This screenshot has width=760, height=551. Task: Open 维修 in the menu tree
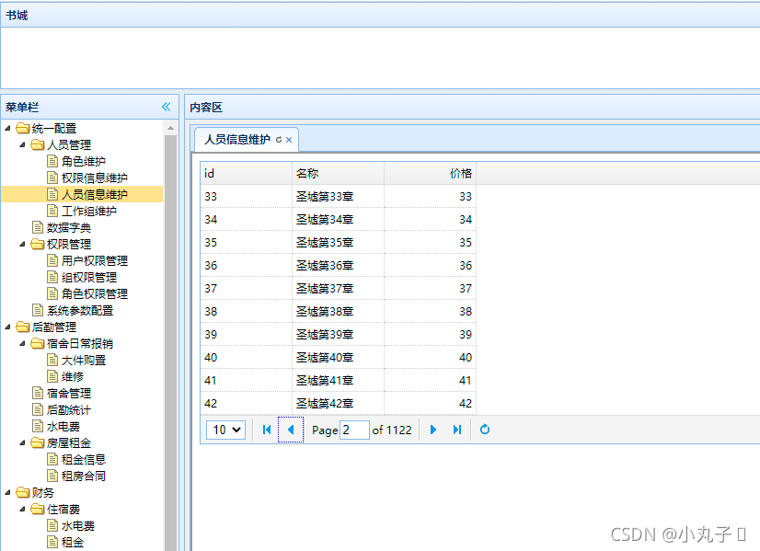(73, 376)
